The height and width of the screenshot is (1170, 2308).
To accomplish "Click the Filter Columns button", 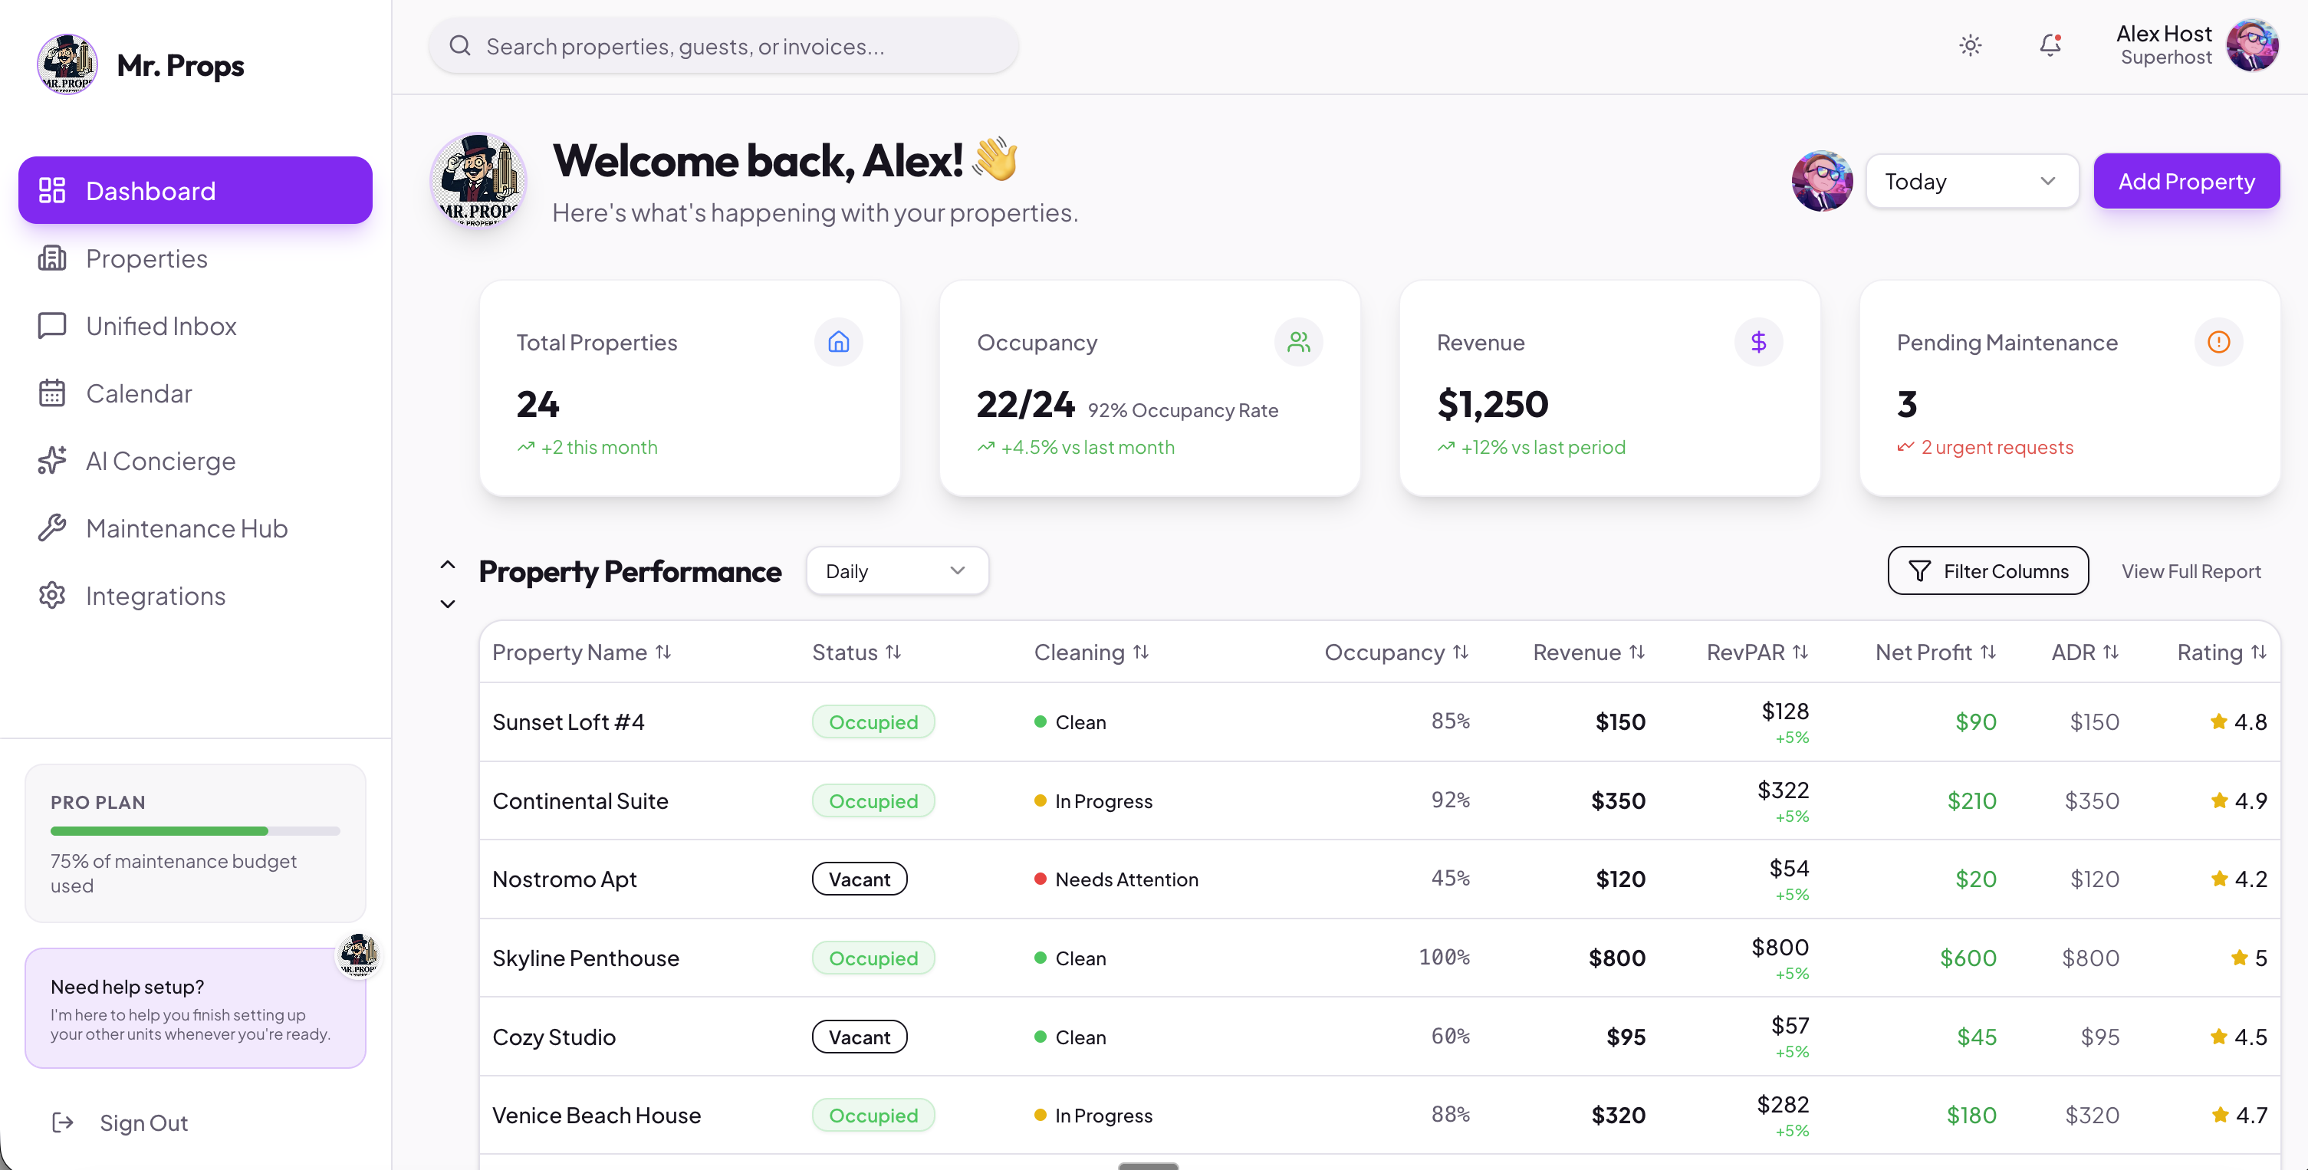I will pos(1987,571).
